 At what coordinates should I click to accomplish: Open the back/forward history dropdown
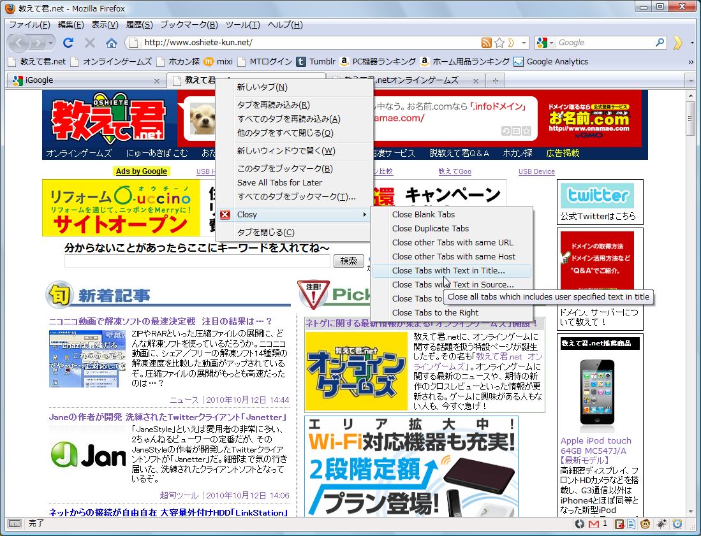pos(51,43)
